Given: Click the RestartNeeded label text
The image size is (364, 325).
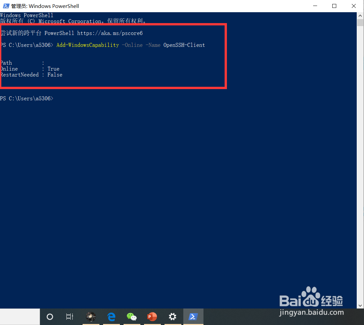Looking at the screenshot, I should click(19, 75).
